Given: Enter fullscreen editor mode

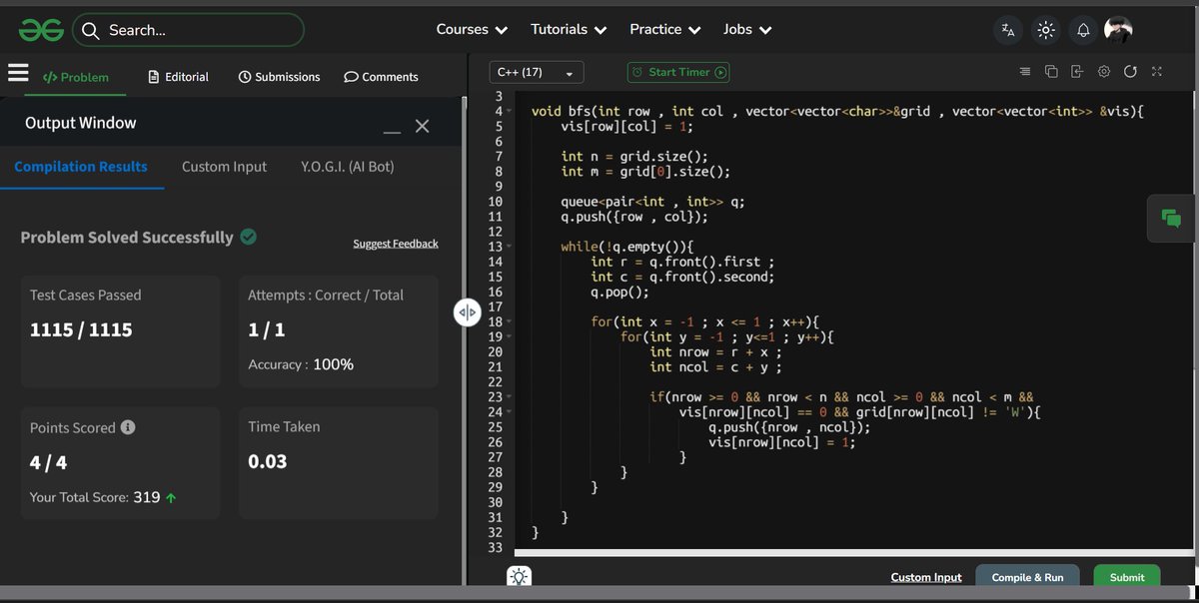Looking at the screenshot, I should click(1157, 72).
